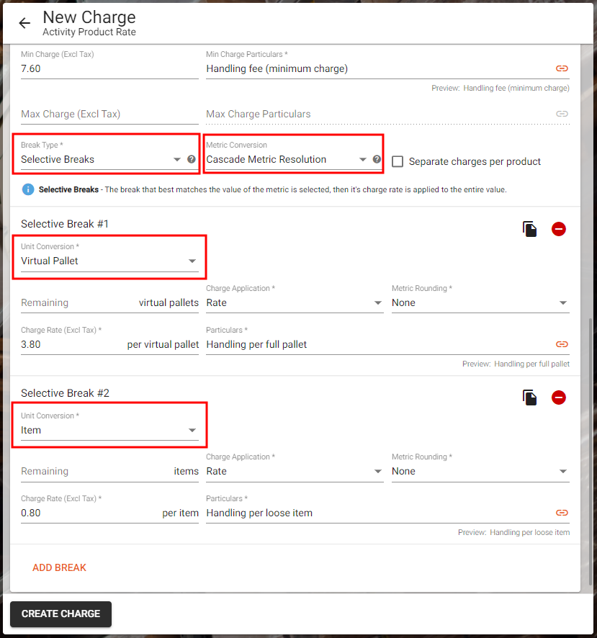
Task: Click the CREATE CHARGE button
Action: tap(60, 614)
